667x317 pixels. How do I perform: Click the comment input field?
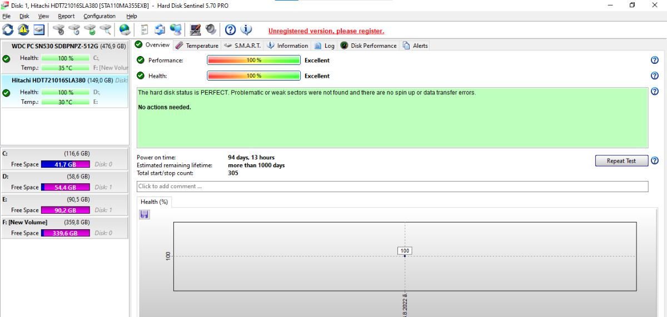tap(392, 187)
